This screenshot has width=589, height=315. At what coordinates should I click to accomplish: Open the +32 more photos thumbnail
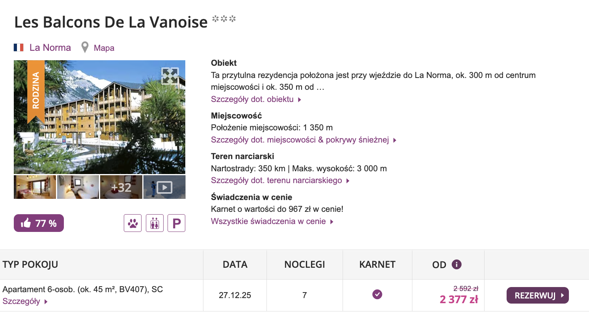point(121,187)
